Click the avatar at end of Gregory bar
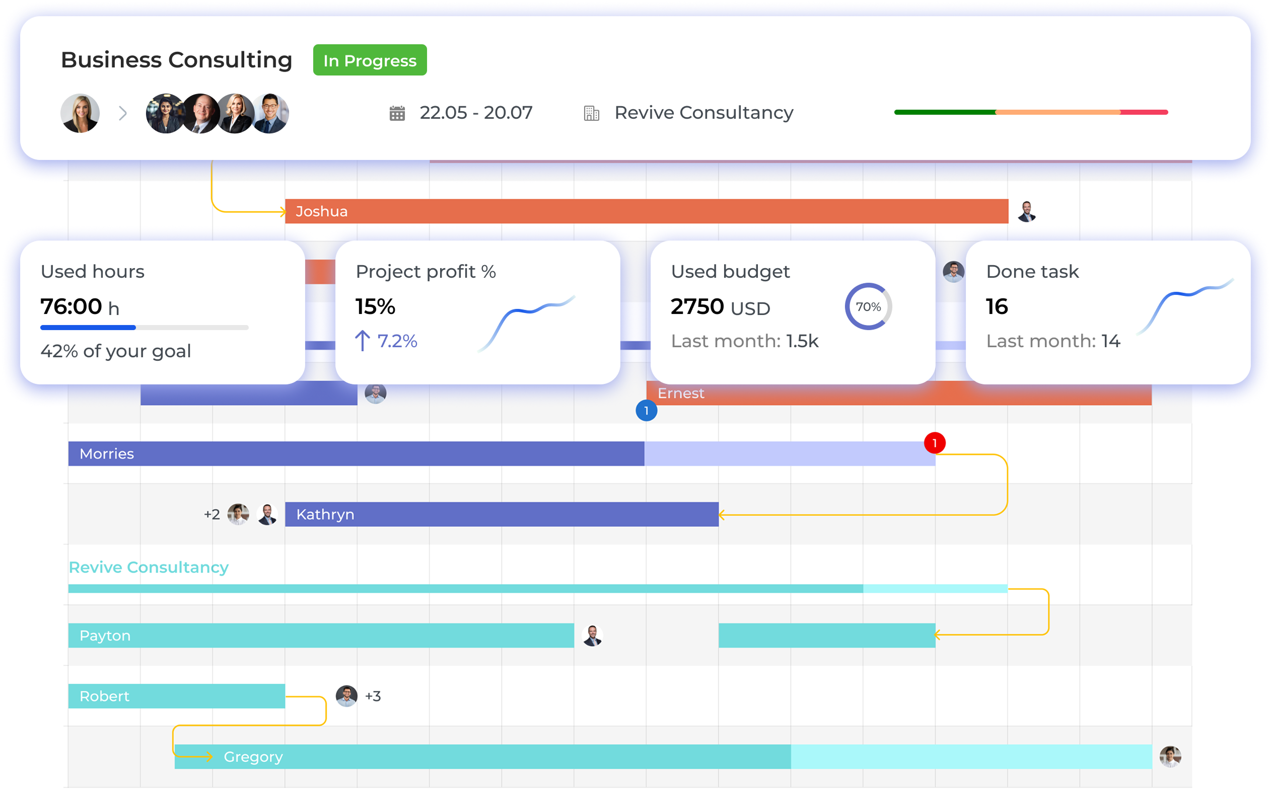1271x796 pixels. (1170, 757)
